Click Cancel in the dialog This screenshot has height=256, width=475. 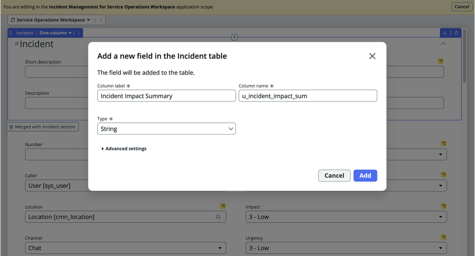(x=334, y=176)
